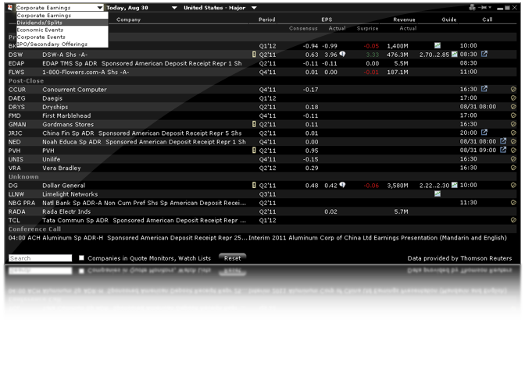Select the Rada Electr Inds company name
The width and height of the screenshot is (525, 390).
pos(66,211)
